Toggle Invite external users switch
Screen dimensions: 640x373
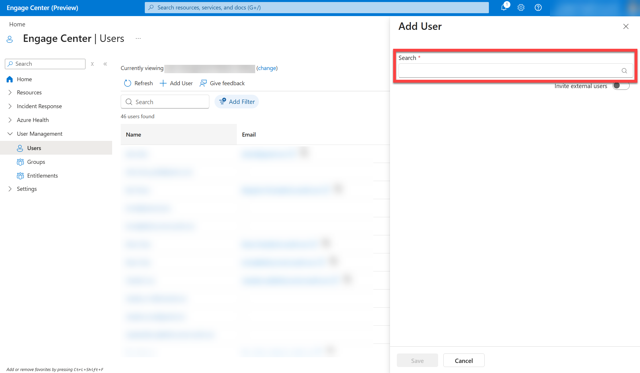[x=621, y=86]
